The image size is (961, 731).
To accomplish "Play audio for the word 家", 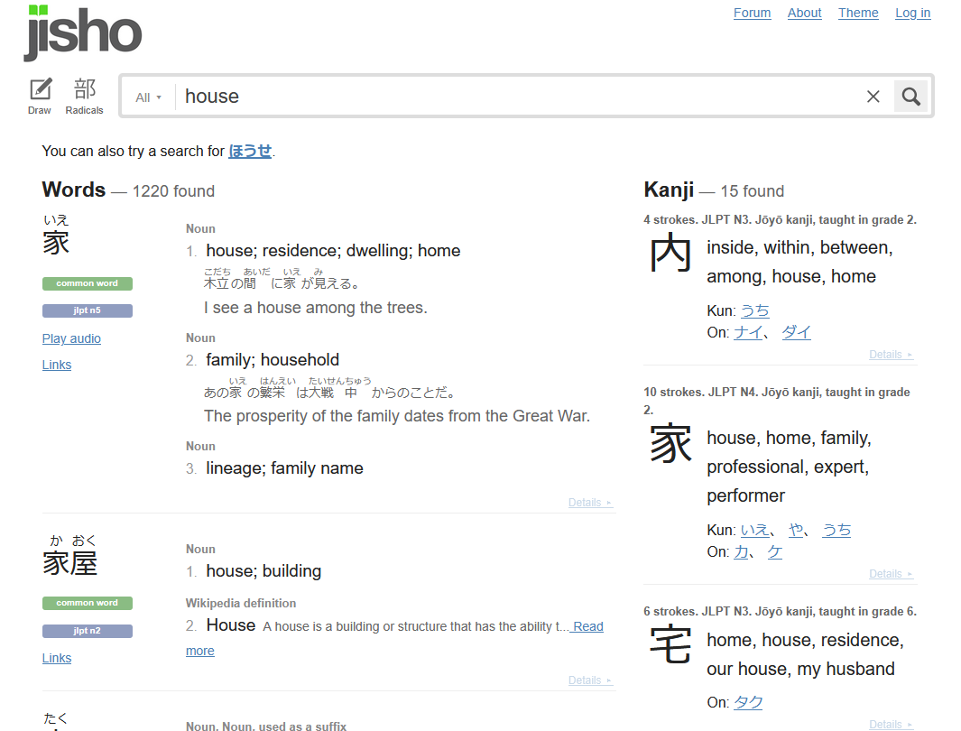I will (71, 338).
